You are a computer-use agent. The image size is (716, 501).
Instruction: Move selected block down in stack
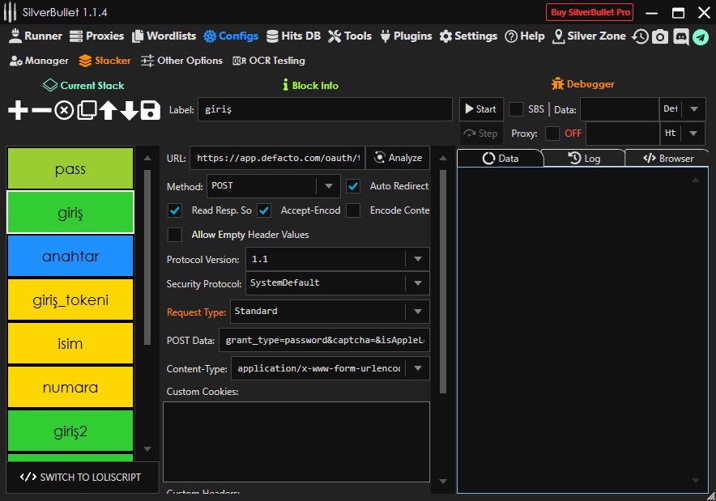130,110
